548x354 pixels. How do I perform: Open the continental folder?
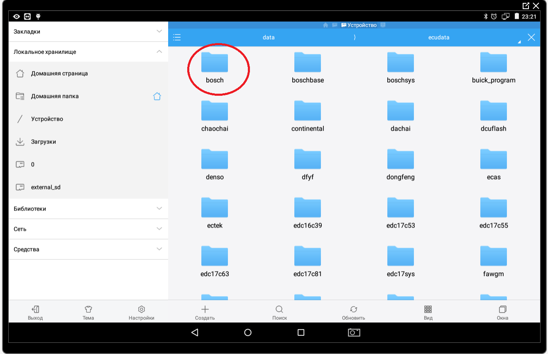(x=308, y=117)
